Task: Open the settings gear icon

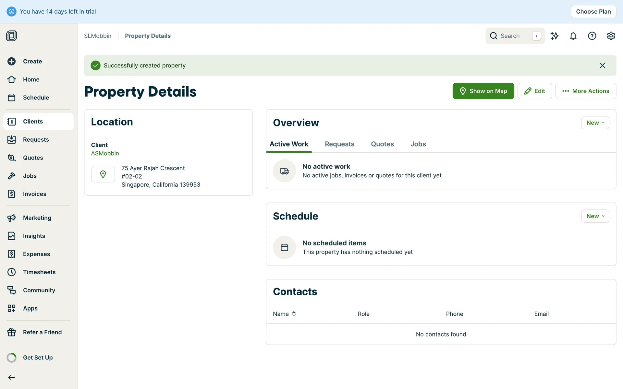Action: [x=611, y=36]
